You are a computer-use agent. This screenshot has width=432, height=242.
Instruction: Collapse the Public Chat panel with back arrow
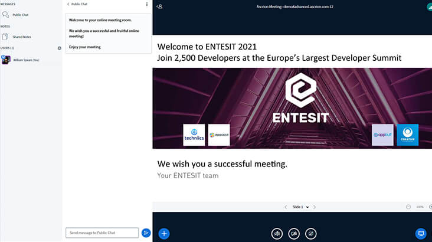coord(68,4)
